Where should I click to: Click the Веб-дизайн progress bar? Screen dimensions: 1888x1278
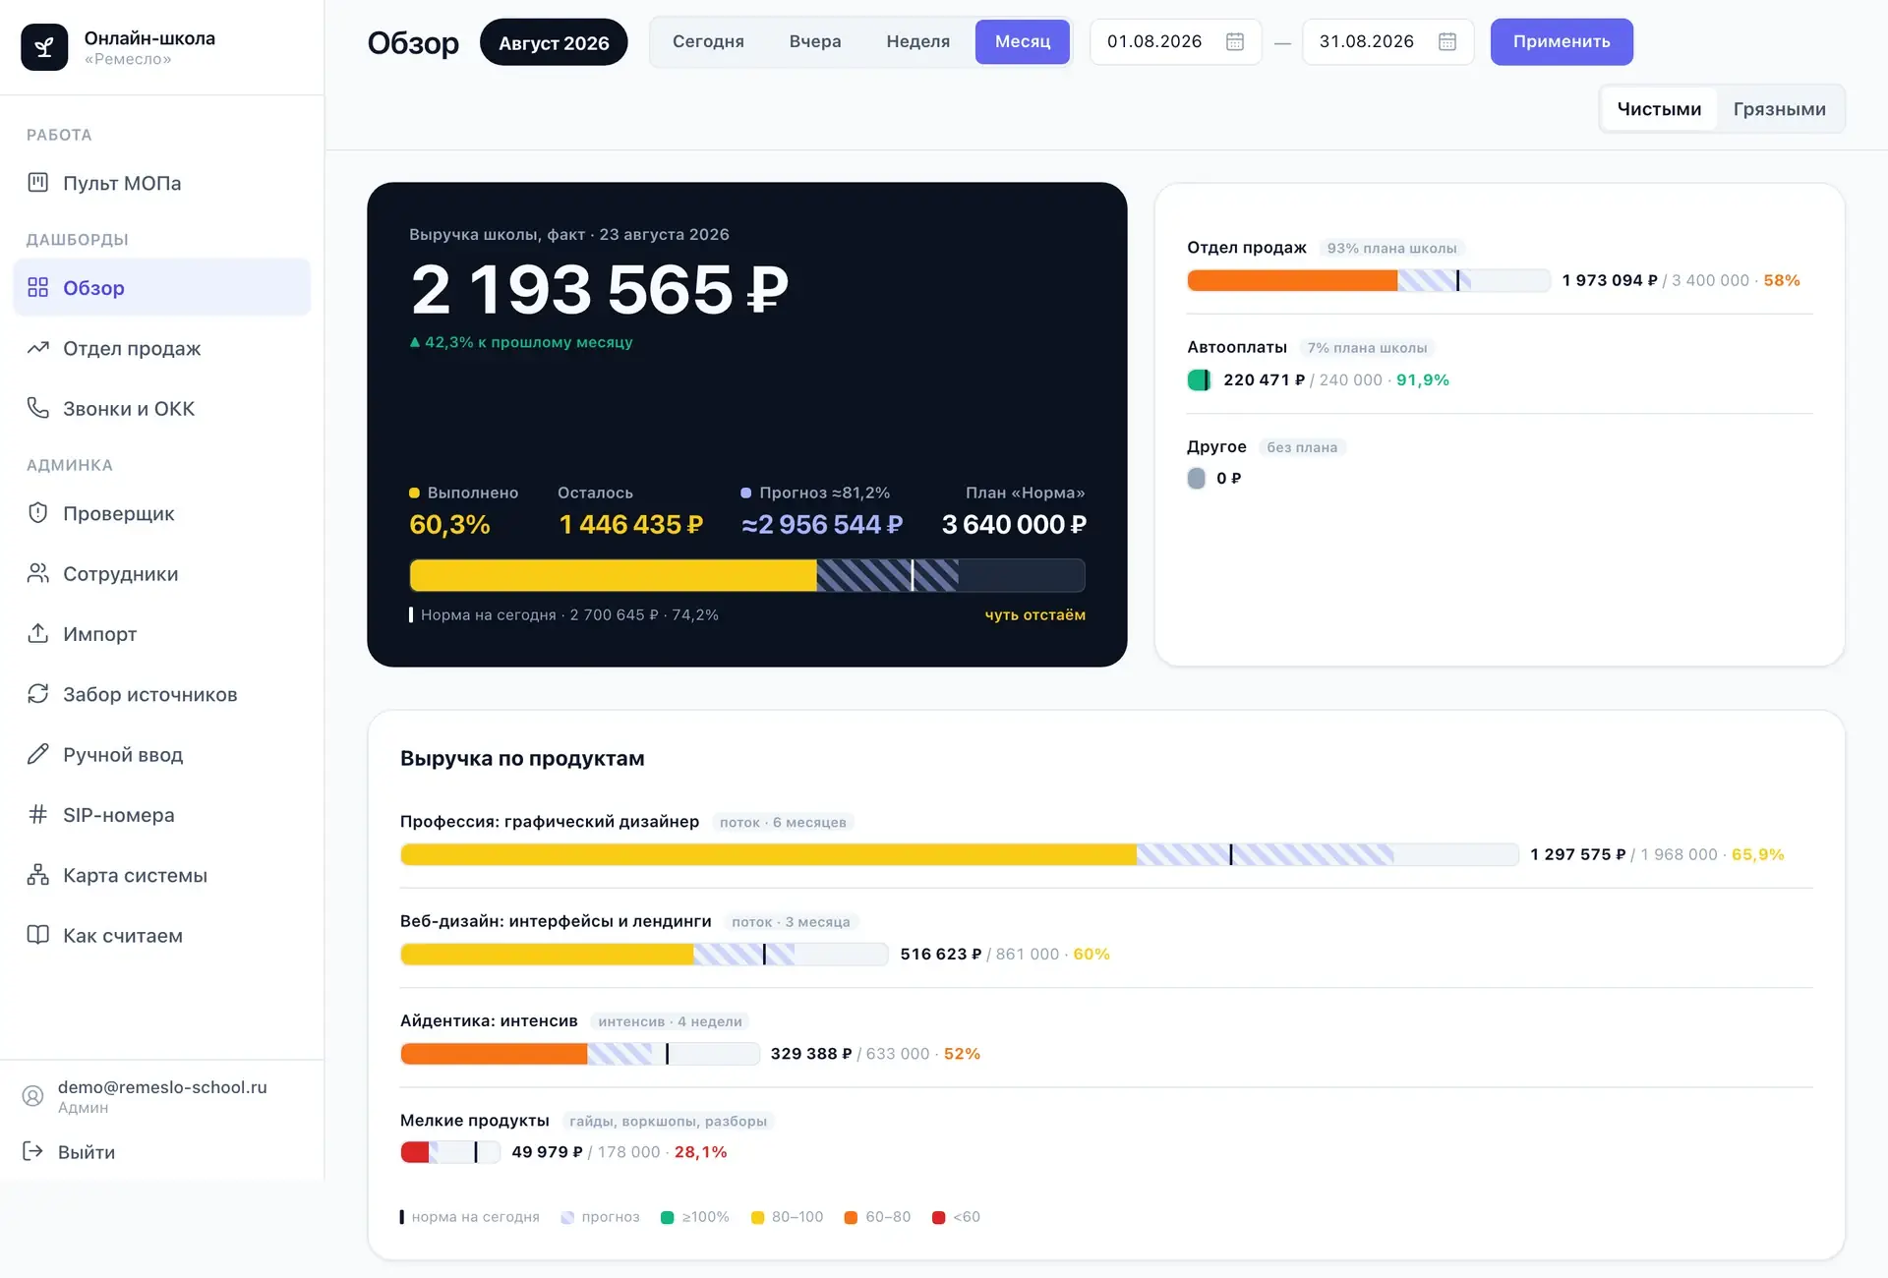644,954
